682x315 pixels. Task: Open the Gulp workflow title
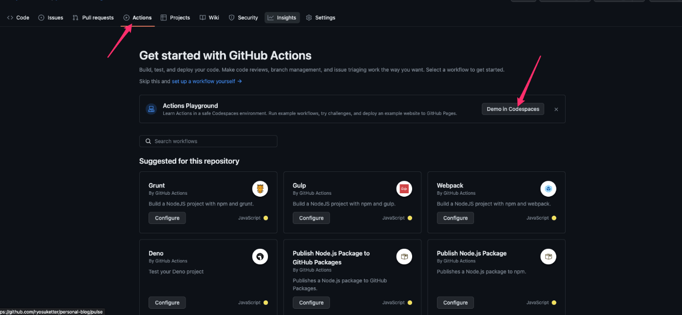point(300,185)
